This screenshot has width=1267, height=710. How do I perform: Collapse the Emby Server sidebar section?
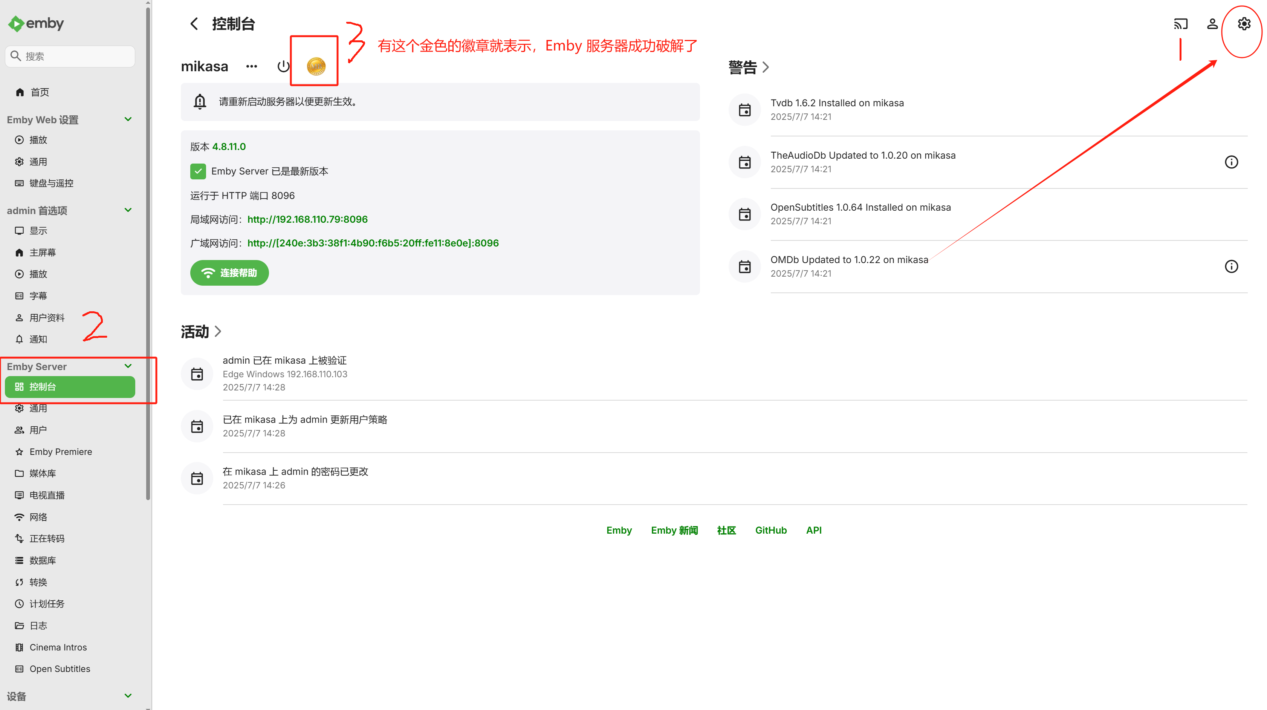tap(128, 366)
